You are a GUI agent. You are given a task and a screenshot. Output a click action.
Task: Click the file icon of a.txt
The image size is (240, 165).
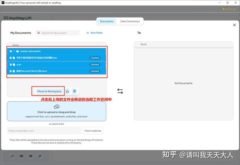14,65
